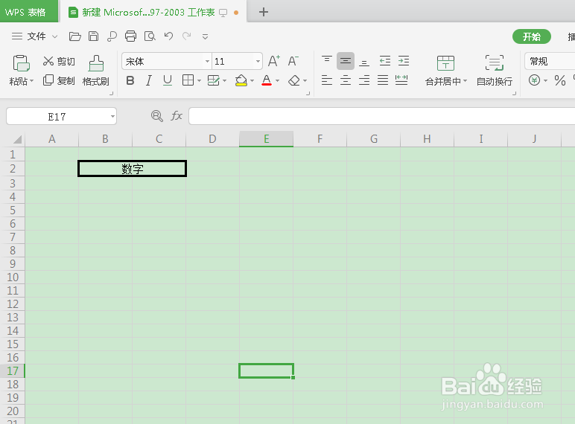
Task: Activate the 格式刷 format painter
Action: (96, 71)
